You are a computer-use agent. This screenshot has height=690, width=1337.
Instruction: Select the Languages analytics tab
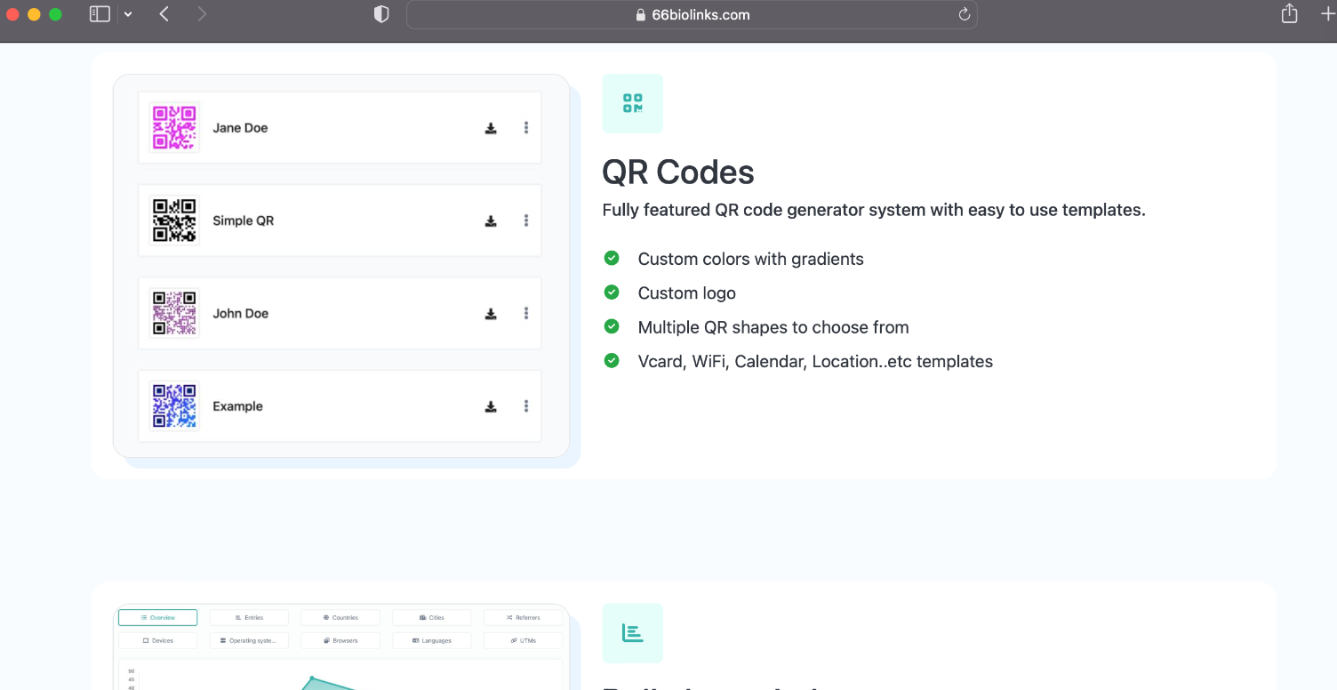[x=432, y=640]
